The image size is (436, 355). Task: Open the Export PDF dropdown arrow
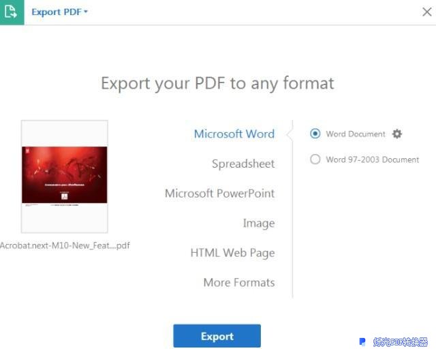tap(86, 12)
